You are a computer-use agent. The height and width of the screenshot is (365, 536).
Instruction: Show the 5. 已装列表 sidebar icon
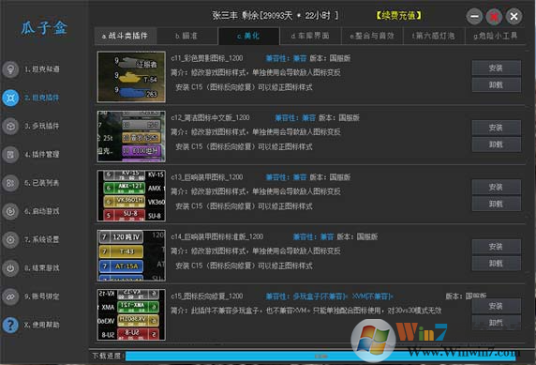tap(10, 183)
